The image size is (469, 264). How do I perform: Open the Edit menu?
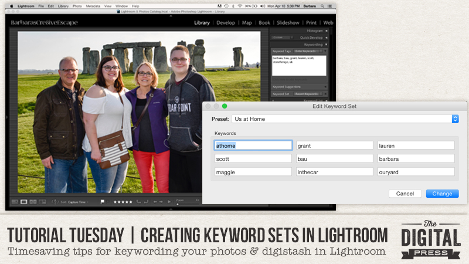click(51, 6)
